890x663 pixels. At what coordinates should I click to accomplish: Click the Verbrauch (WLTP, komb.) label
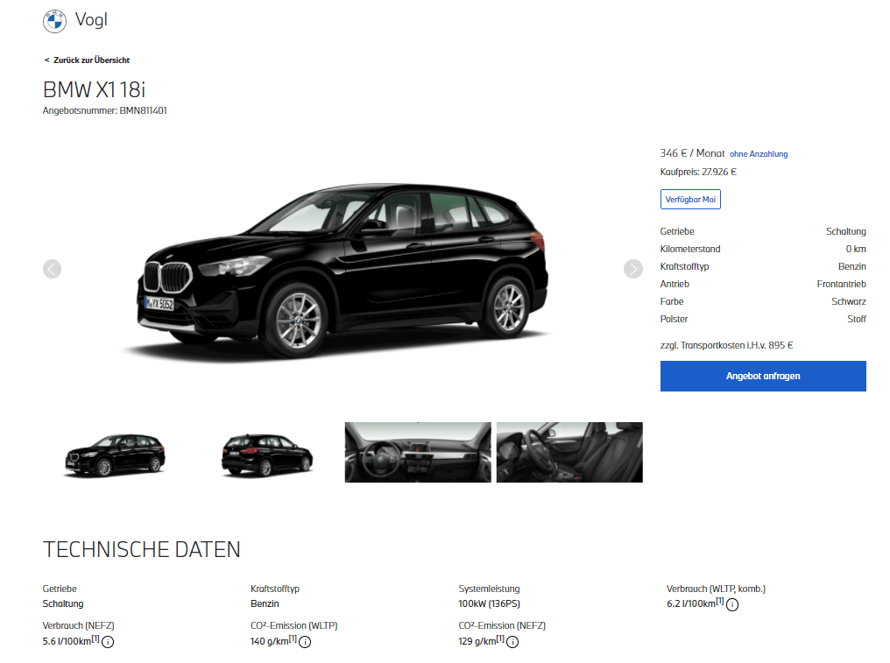716,589
